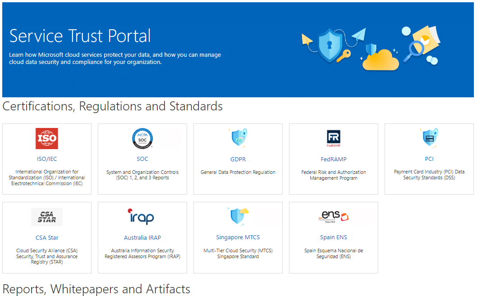
Task: Click the PCI shield card icon
Action: point(429,137)
